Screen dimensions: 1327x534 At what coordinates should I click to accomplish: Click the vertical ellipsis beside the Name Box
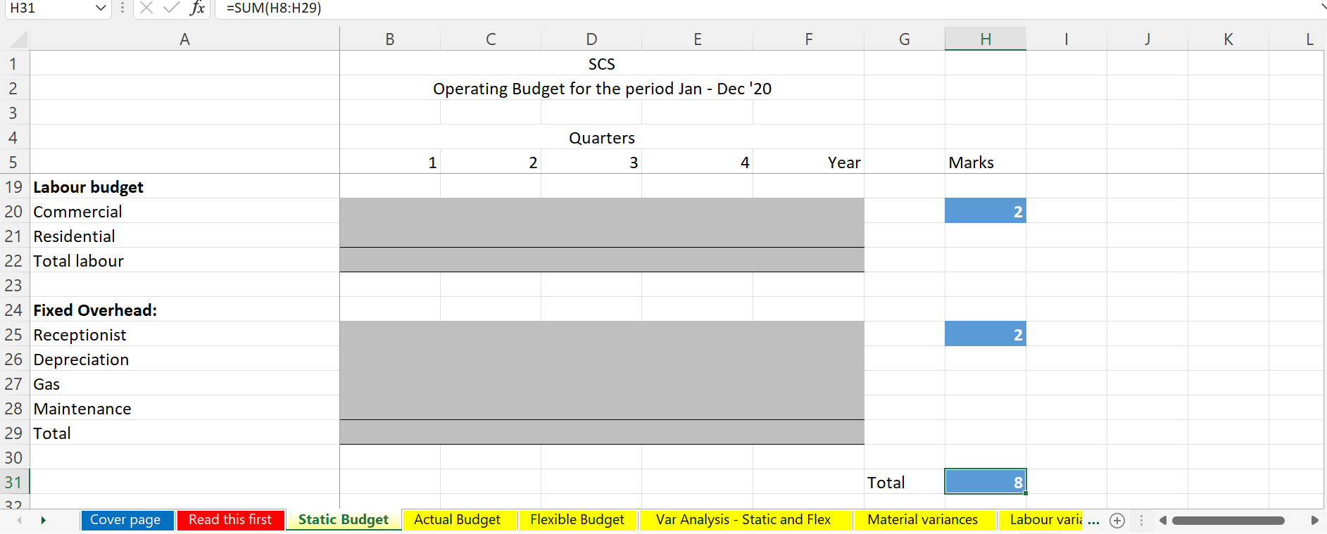click(x=122, y=9)
